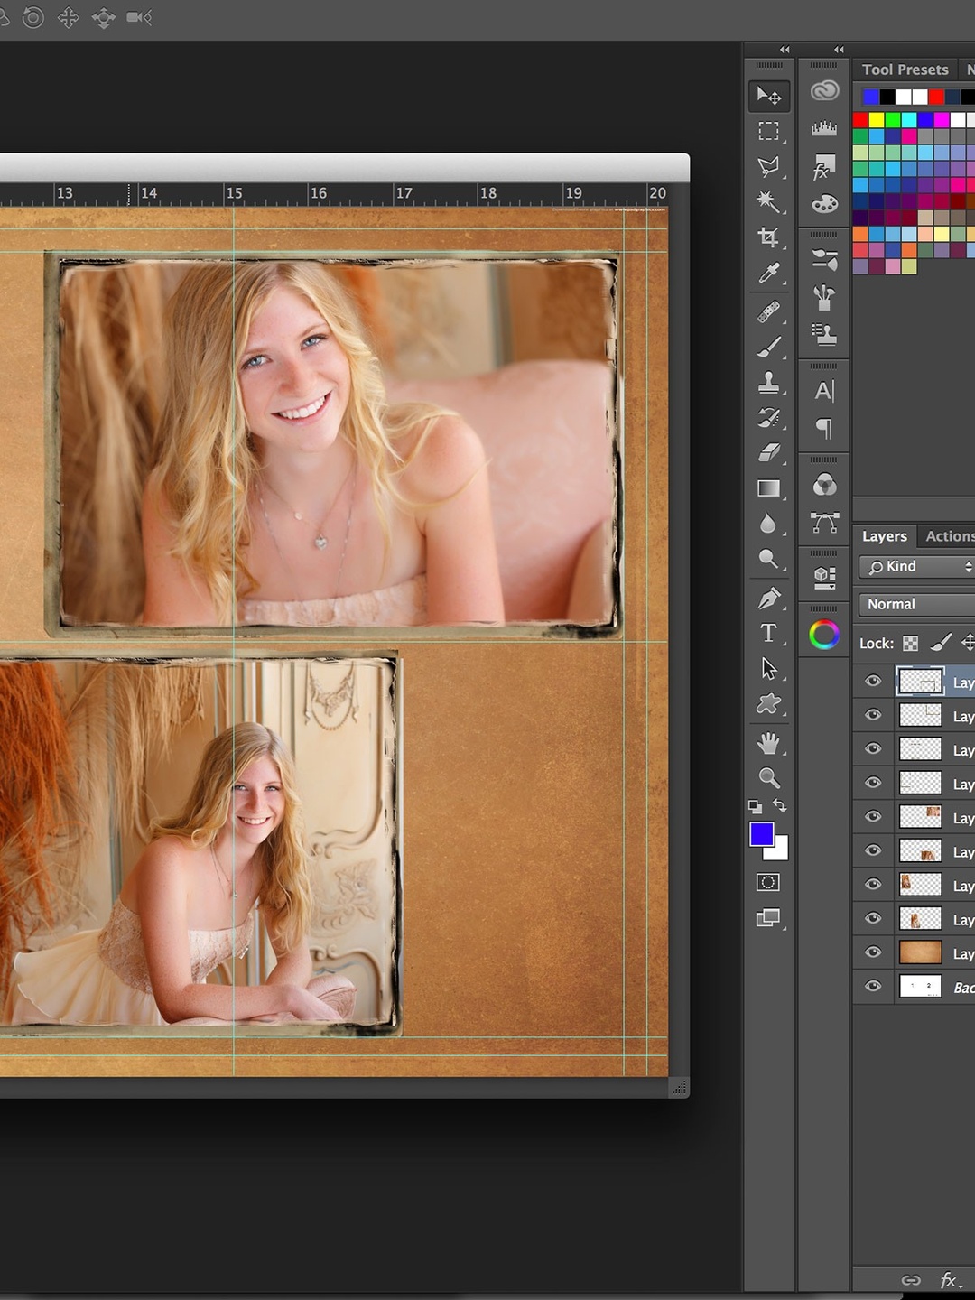Hide the selected top layer

873,682
